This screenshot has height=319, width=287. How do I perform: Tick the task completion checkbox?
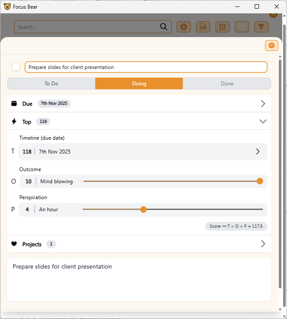tap(16, 66)
